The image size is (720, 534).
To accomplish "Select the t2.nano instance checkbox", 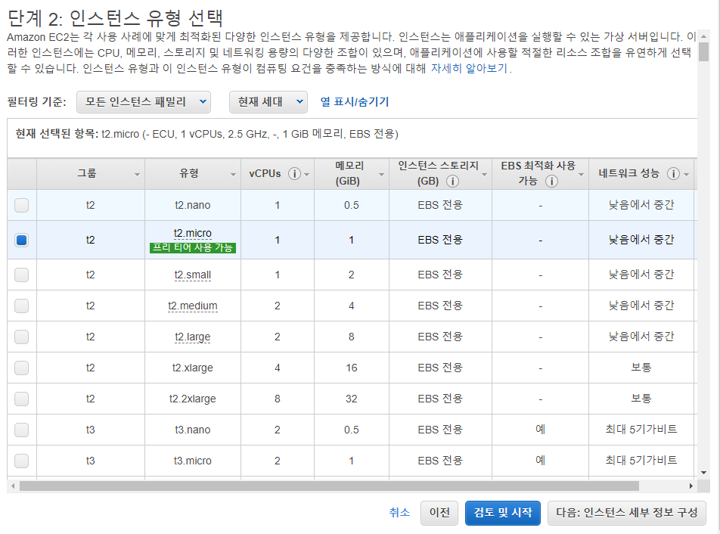I will [x=22, y=205].
